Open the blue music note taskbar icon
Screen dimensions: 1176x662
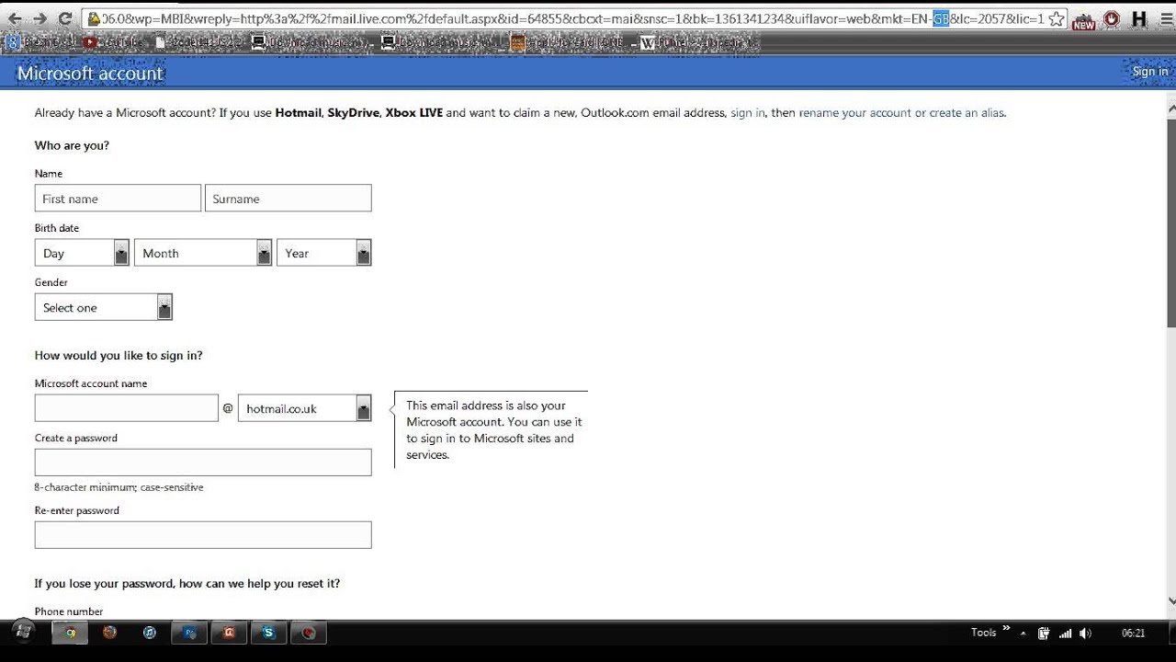150,633
